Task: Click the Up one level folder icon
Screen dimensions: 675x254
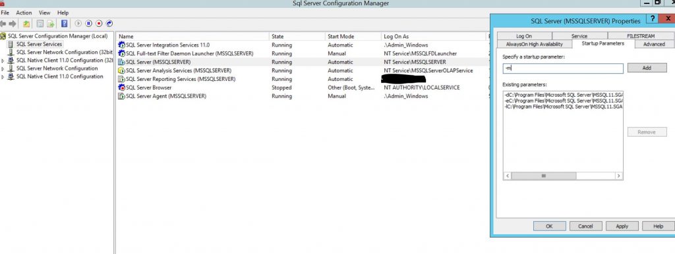Action: coord(26,24)
